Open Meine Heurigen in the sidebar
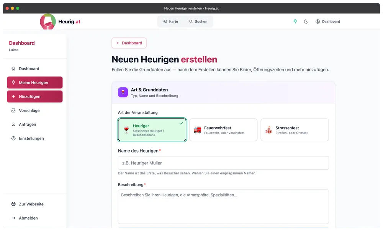The width and height of the screenshot is (383, 231). click(35, 83)
